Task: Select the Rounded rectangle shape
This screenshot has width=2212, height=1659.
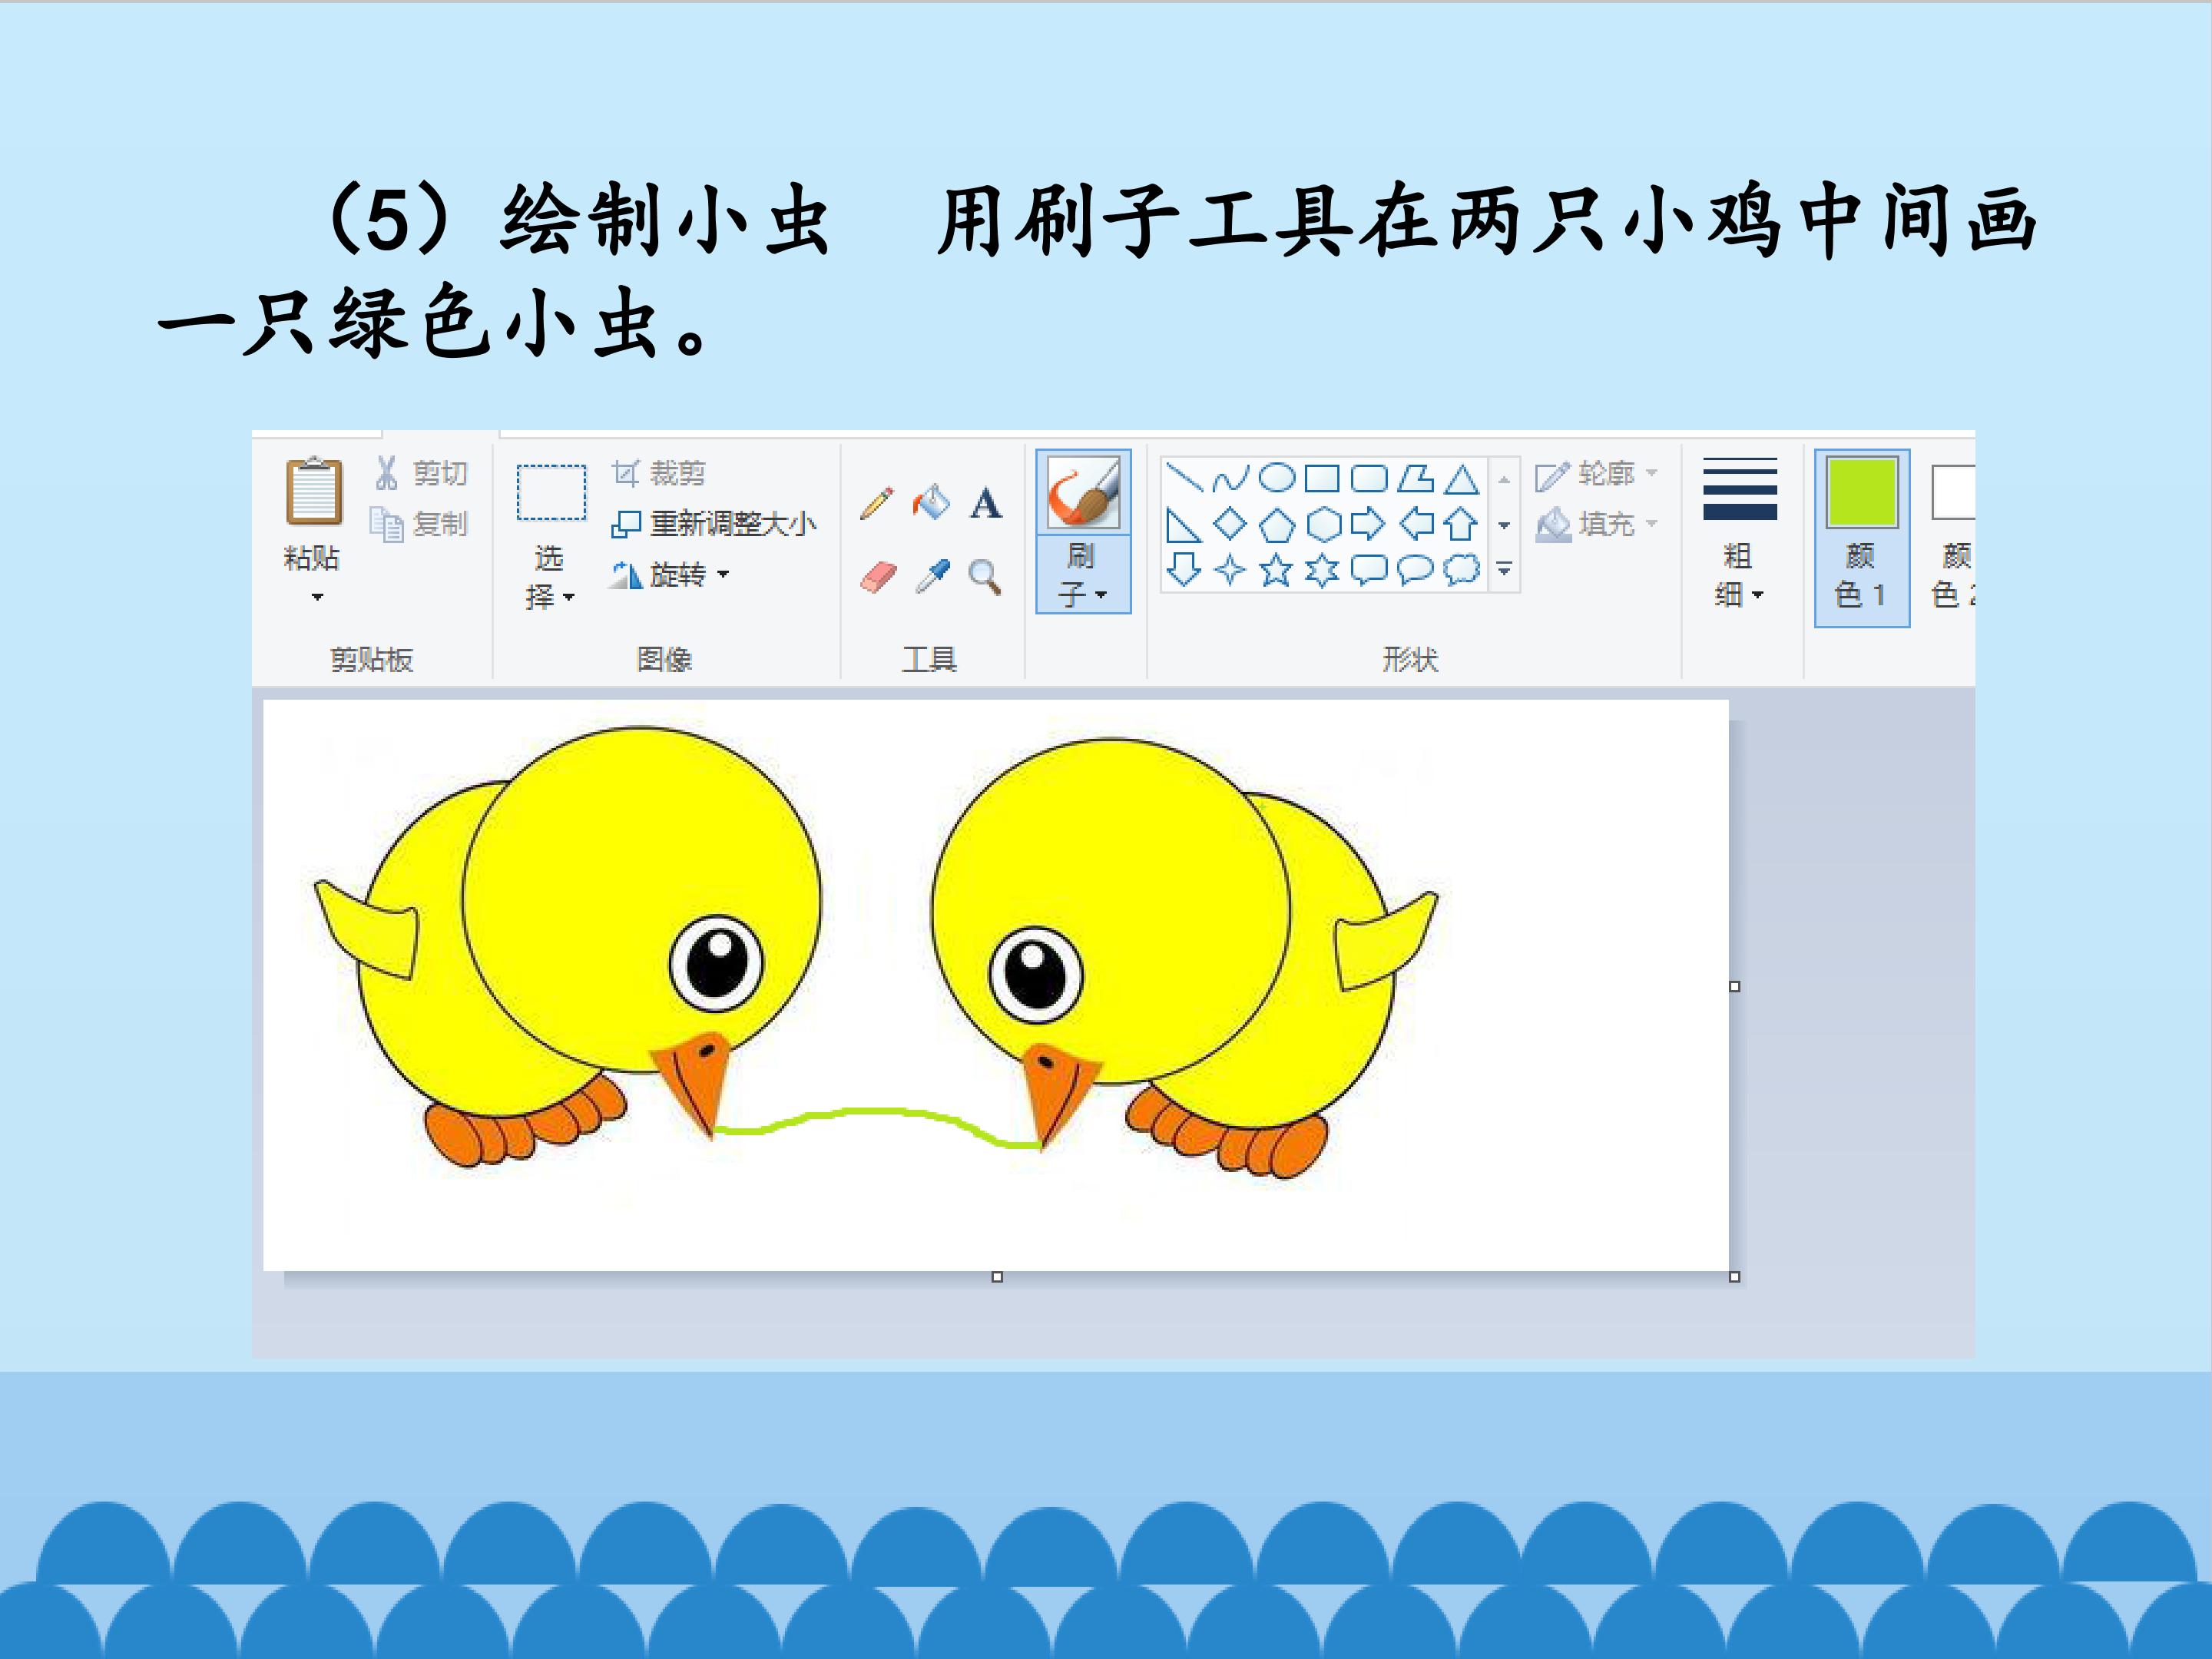Action: (x=1369, y=478)
